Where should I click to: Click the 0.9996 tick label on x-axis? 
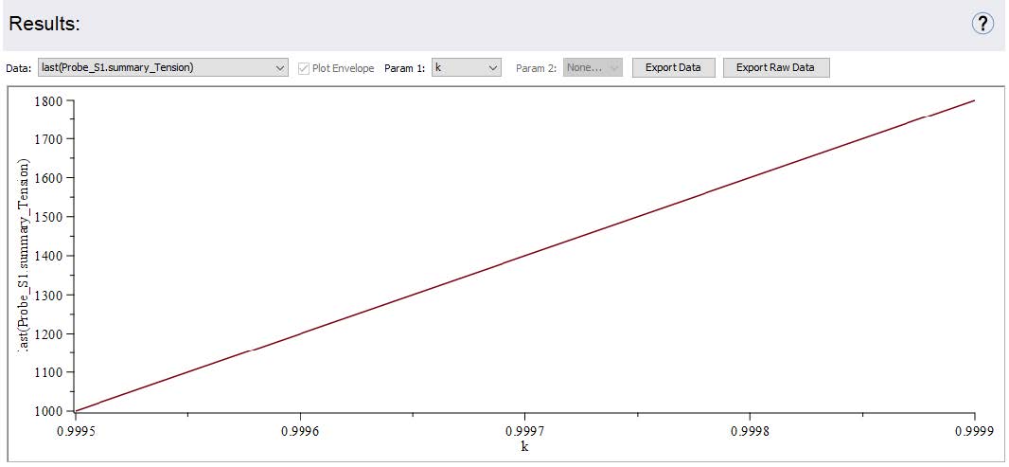click(x=300, y=429)
